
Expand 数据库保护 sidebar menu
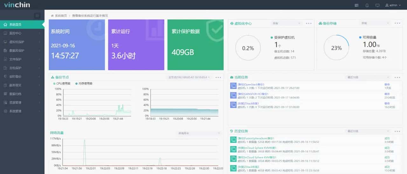pyautogui.click(x=22, y=50)
